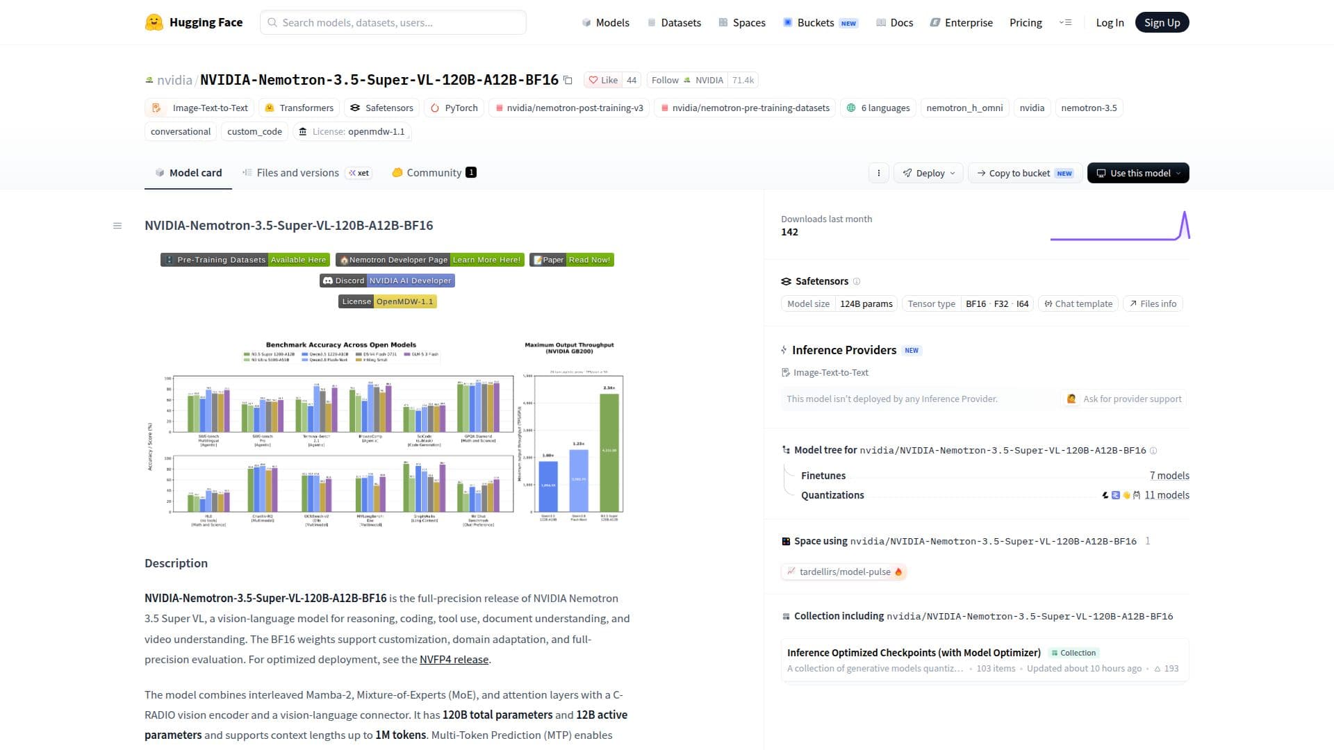
Task: Click the Log In link
Action: 1110,23
